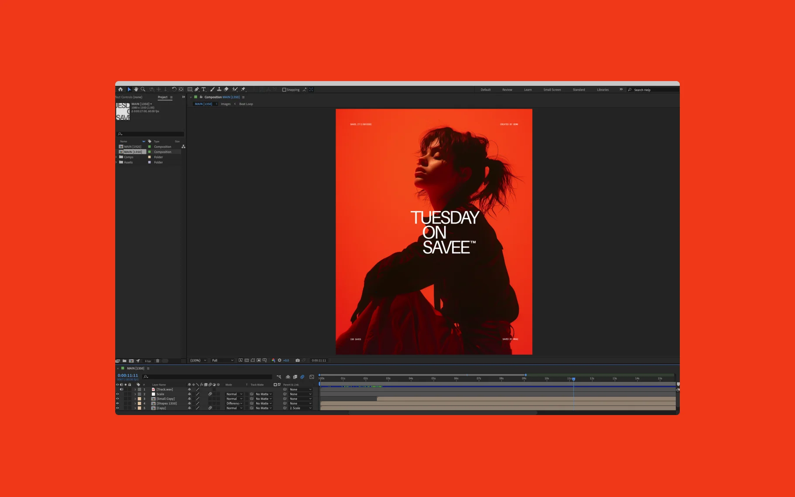Viewport: 795px width, 497px height.
Task: Expand the Comps folder in Project panel
Action: (x=117, y=157)
